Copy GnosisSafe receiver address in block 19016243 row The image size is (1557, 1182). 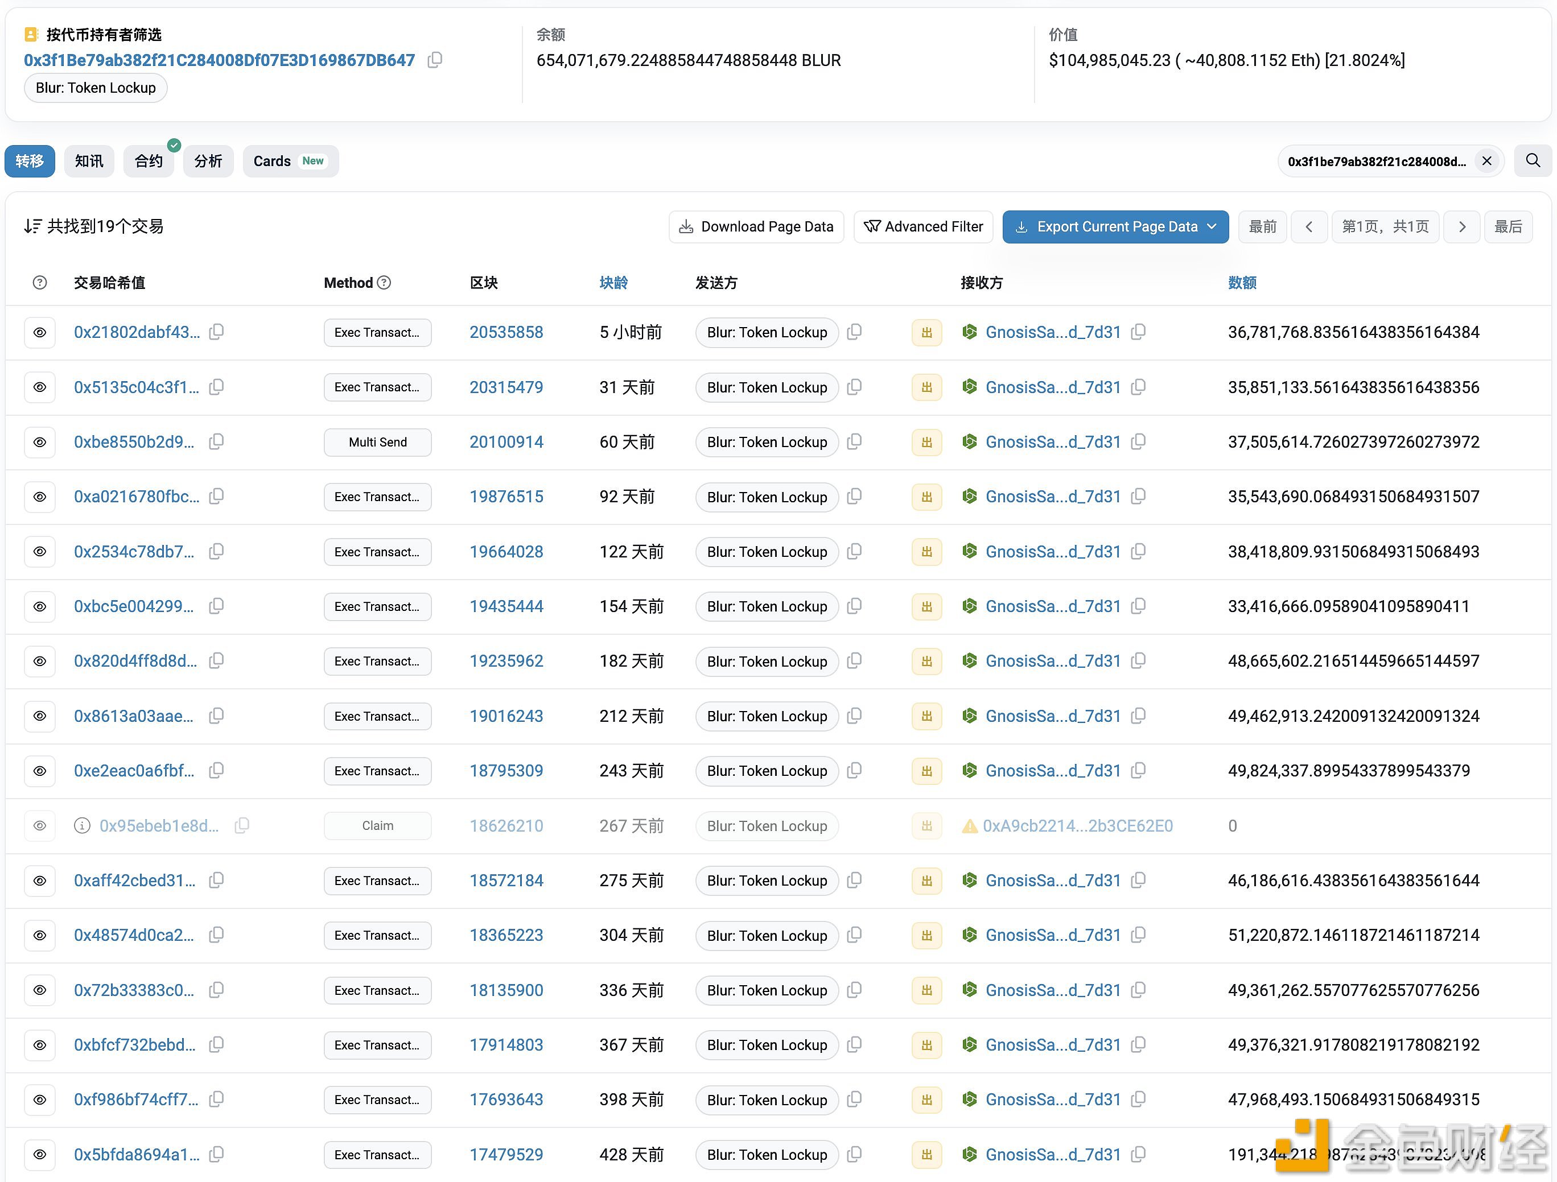tap(1138, 716)
